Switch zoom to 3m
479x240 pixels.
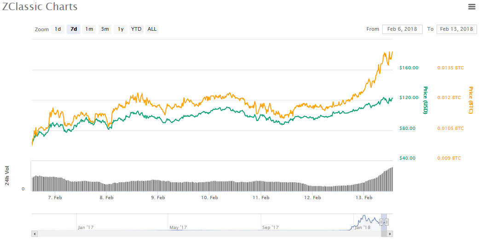105,29
